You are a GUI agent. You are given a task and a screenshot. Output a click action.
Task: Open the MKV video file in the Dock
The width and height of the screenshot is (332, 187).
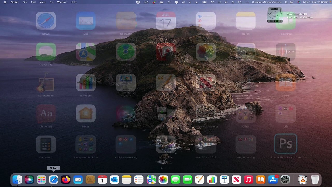coord(303,179)
